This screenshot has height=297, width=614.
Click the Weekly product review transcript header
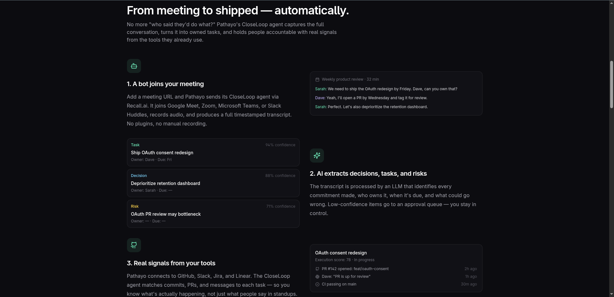pos(350,79)
